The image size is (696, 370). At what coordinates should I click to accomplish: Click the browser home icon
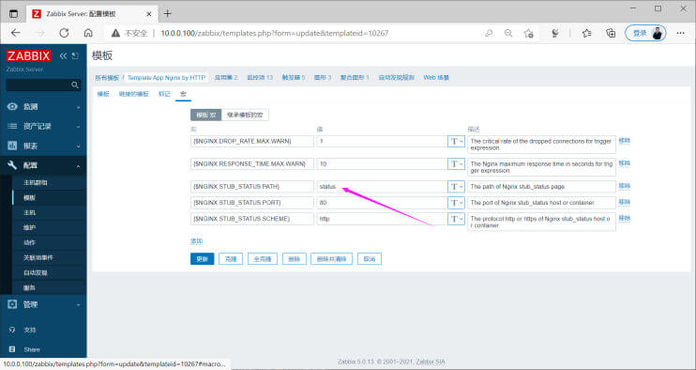click(88, 33)
